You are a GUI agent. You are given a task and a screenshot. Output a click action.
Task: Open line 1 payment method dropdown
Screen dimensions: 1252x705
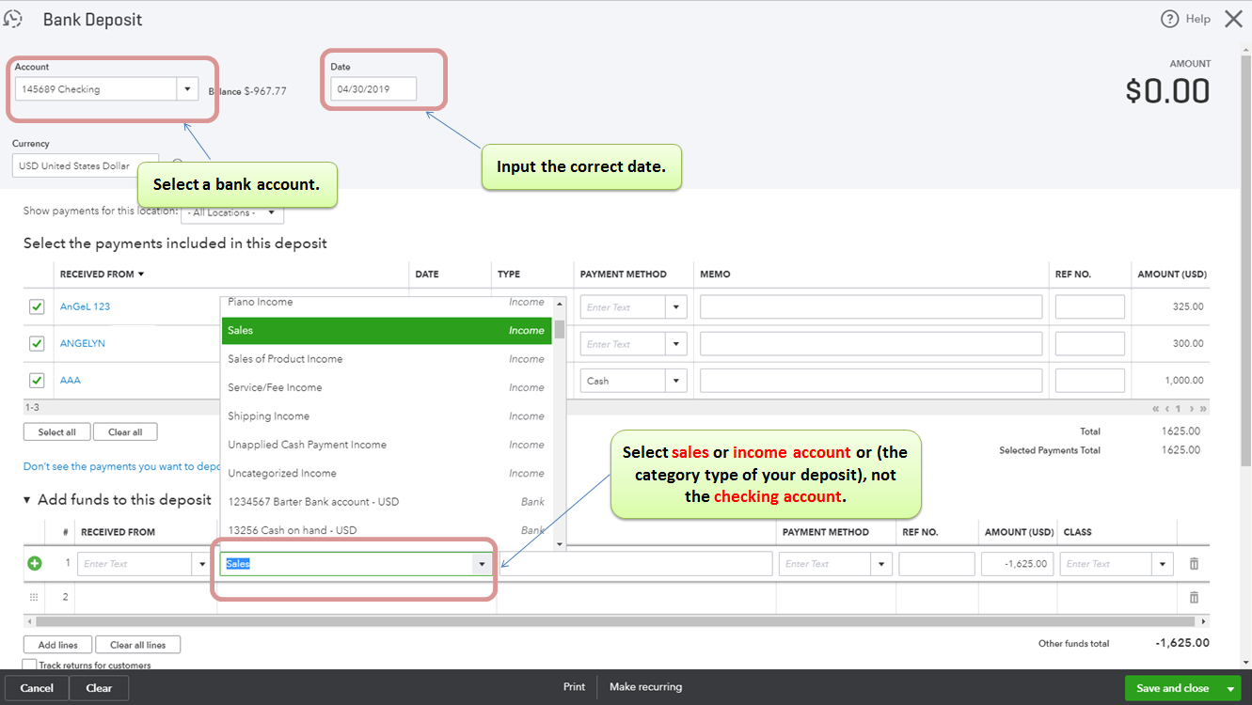pos(881,564)
